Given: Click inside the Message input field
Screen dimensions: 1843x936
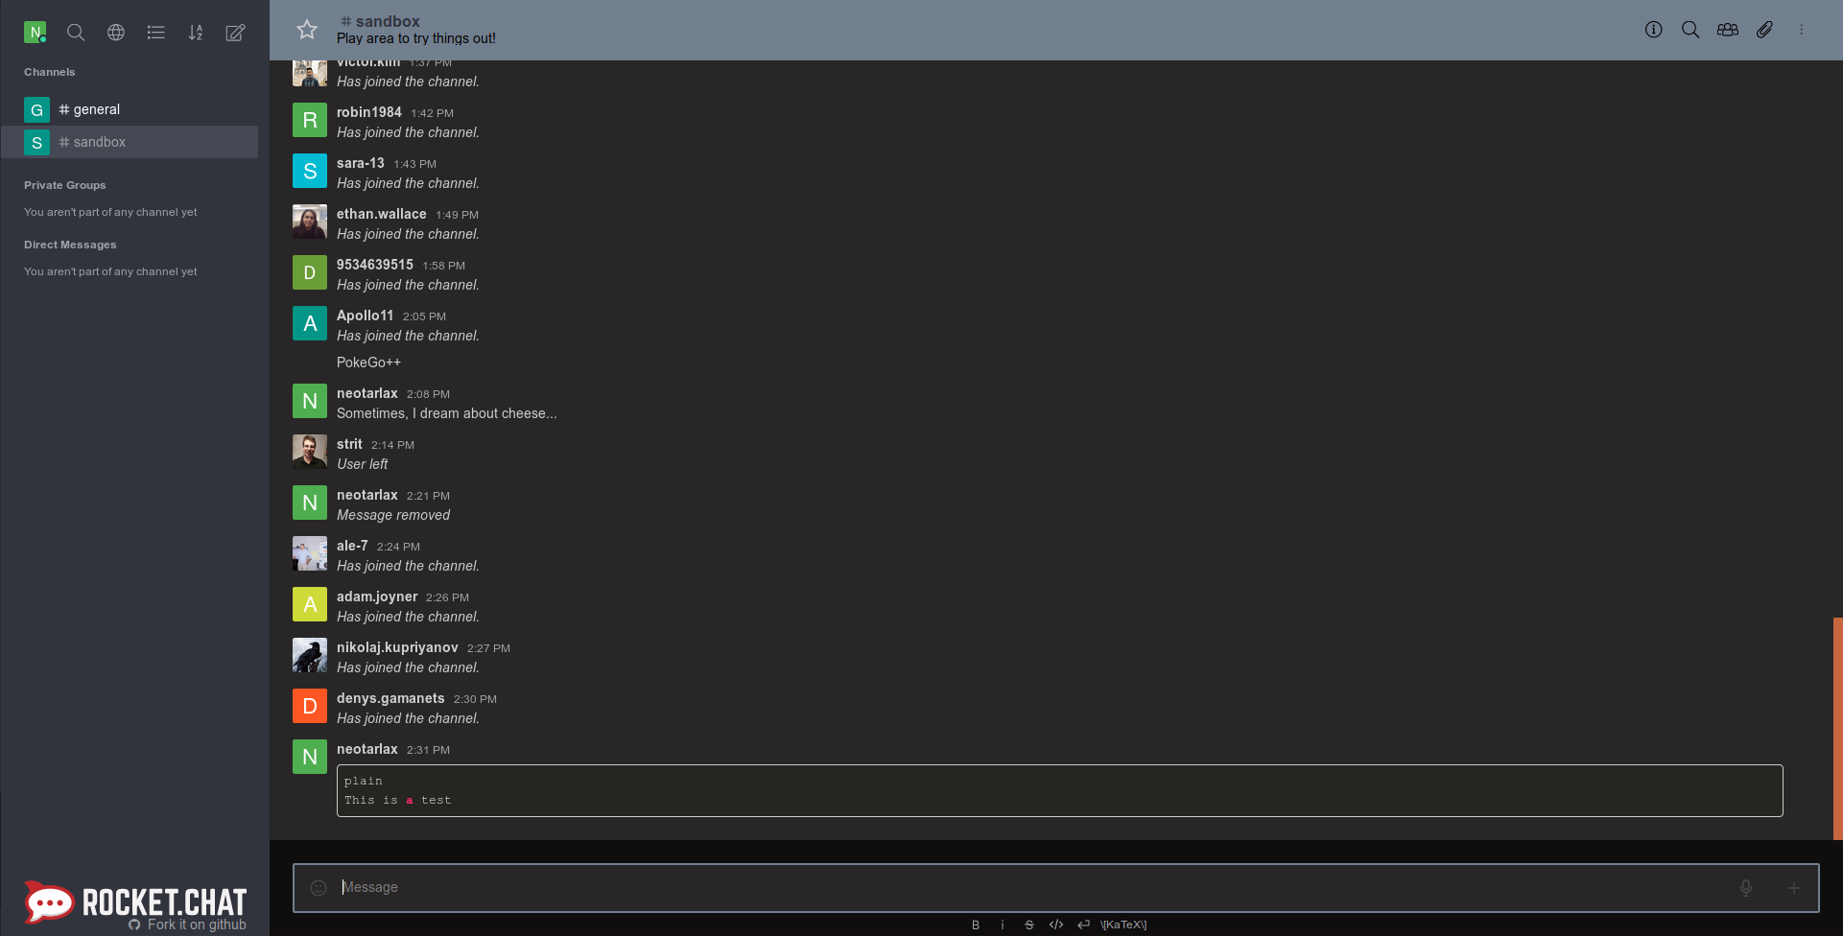Looking at the screenshot, I should tap(672, 887).
